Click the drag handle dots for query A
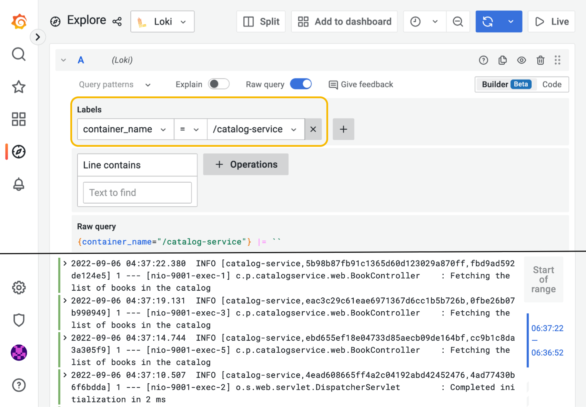586x407 pixels. [558, 60]
